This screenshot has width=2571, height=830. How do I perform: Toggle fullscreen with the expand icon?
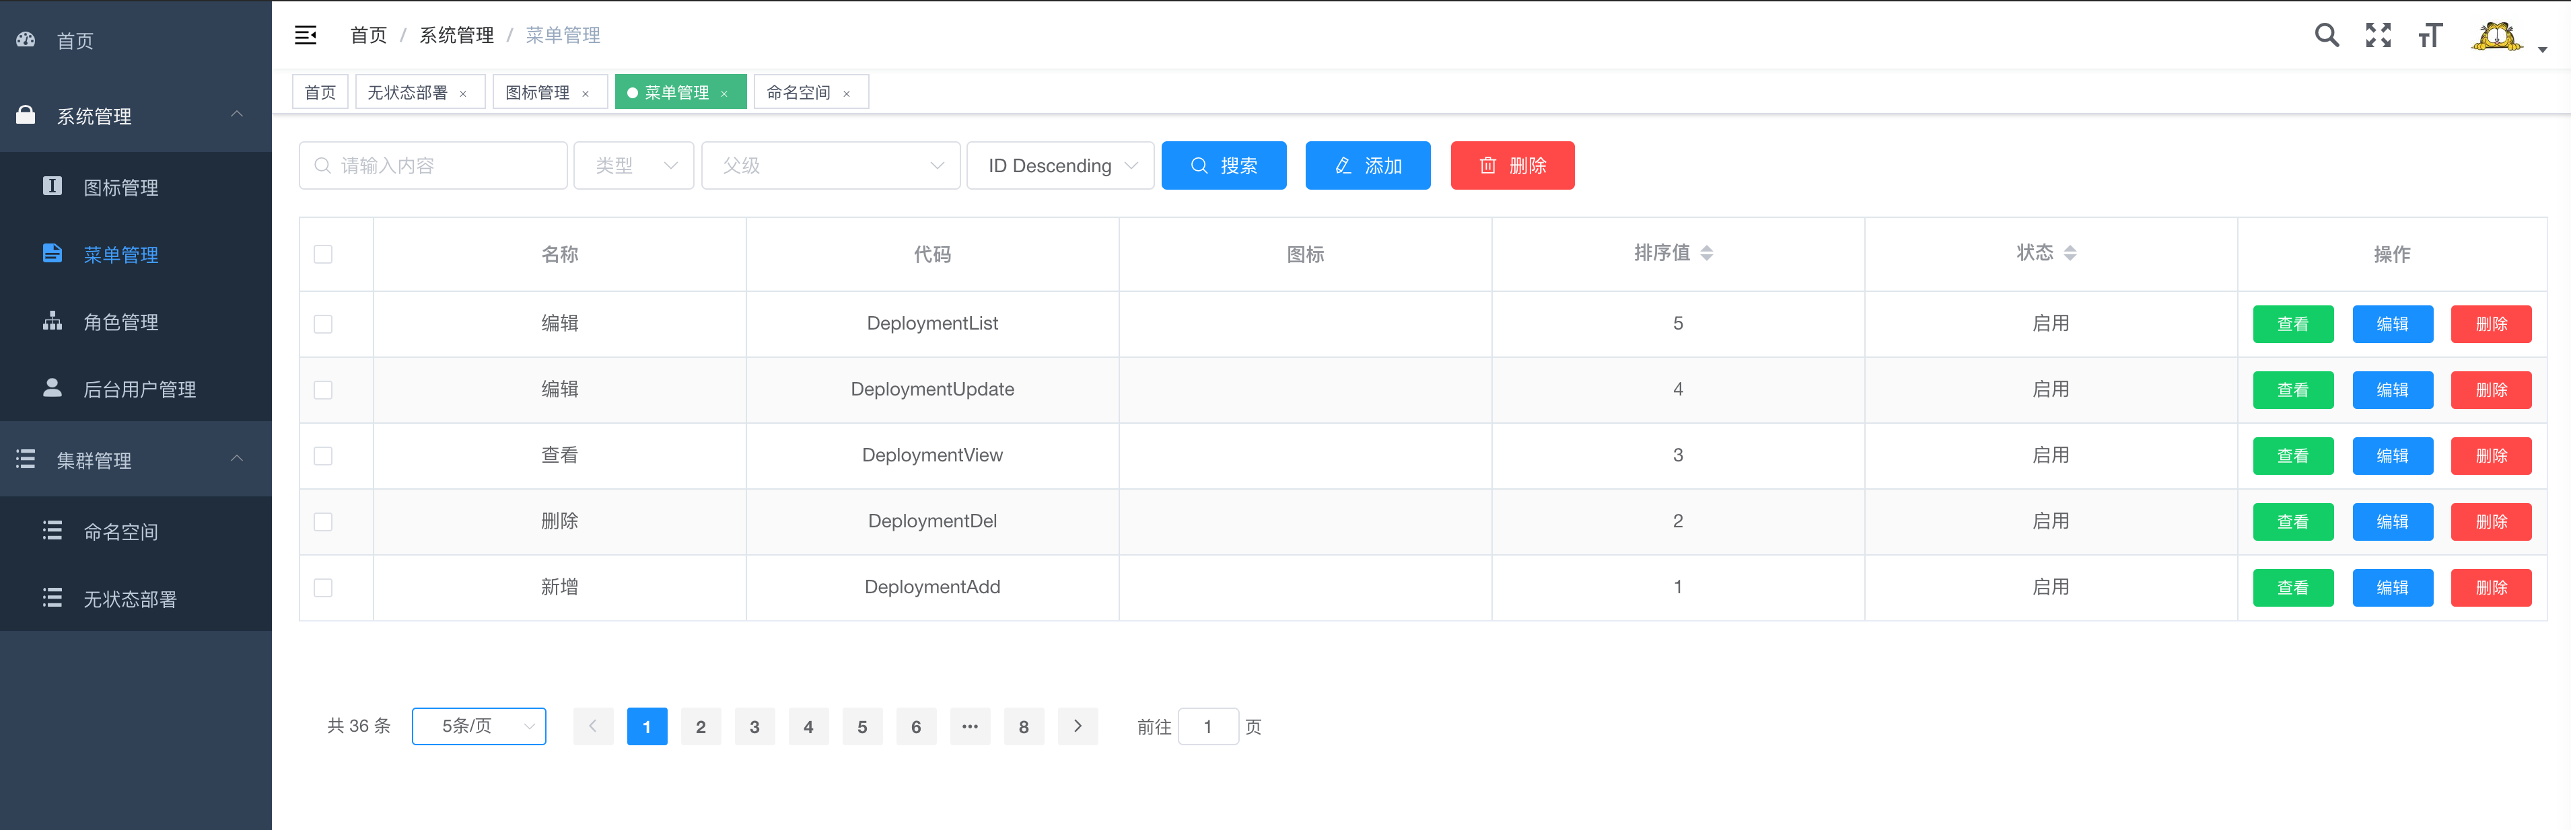pyautogui.click(x=2379, y=36)
